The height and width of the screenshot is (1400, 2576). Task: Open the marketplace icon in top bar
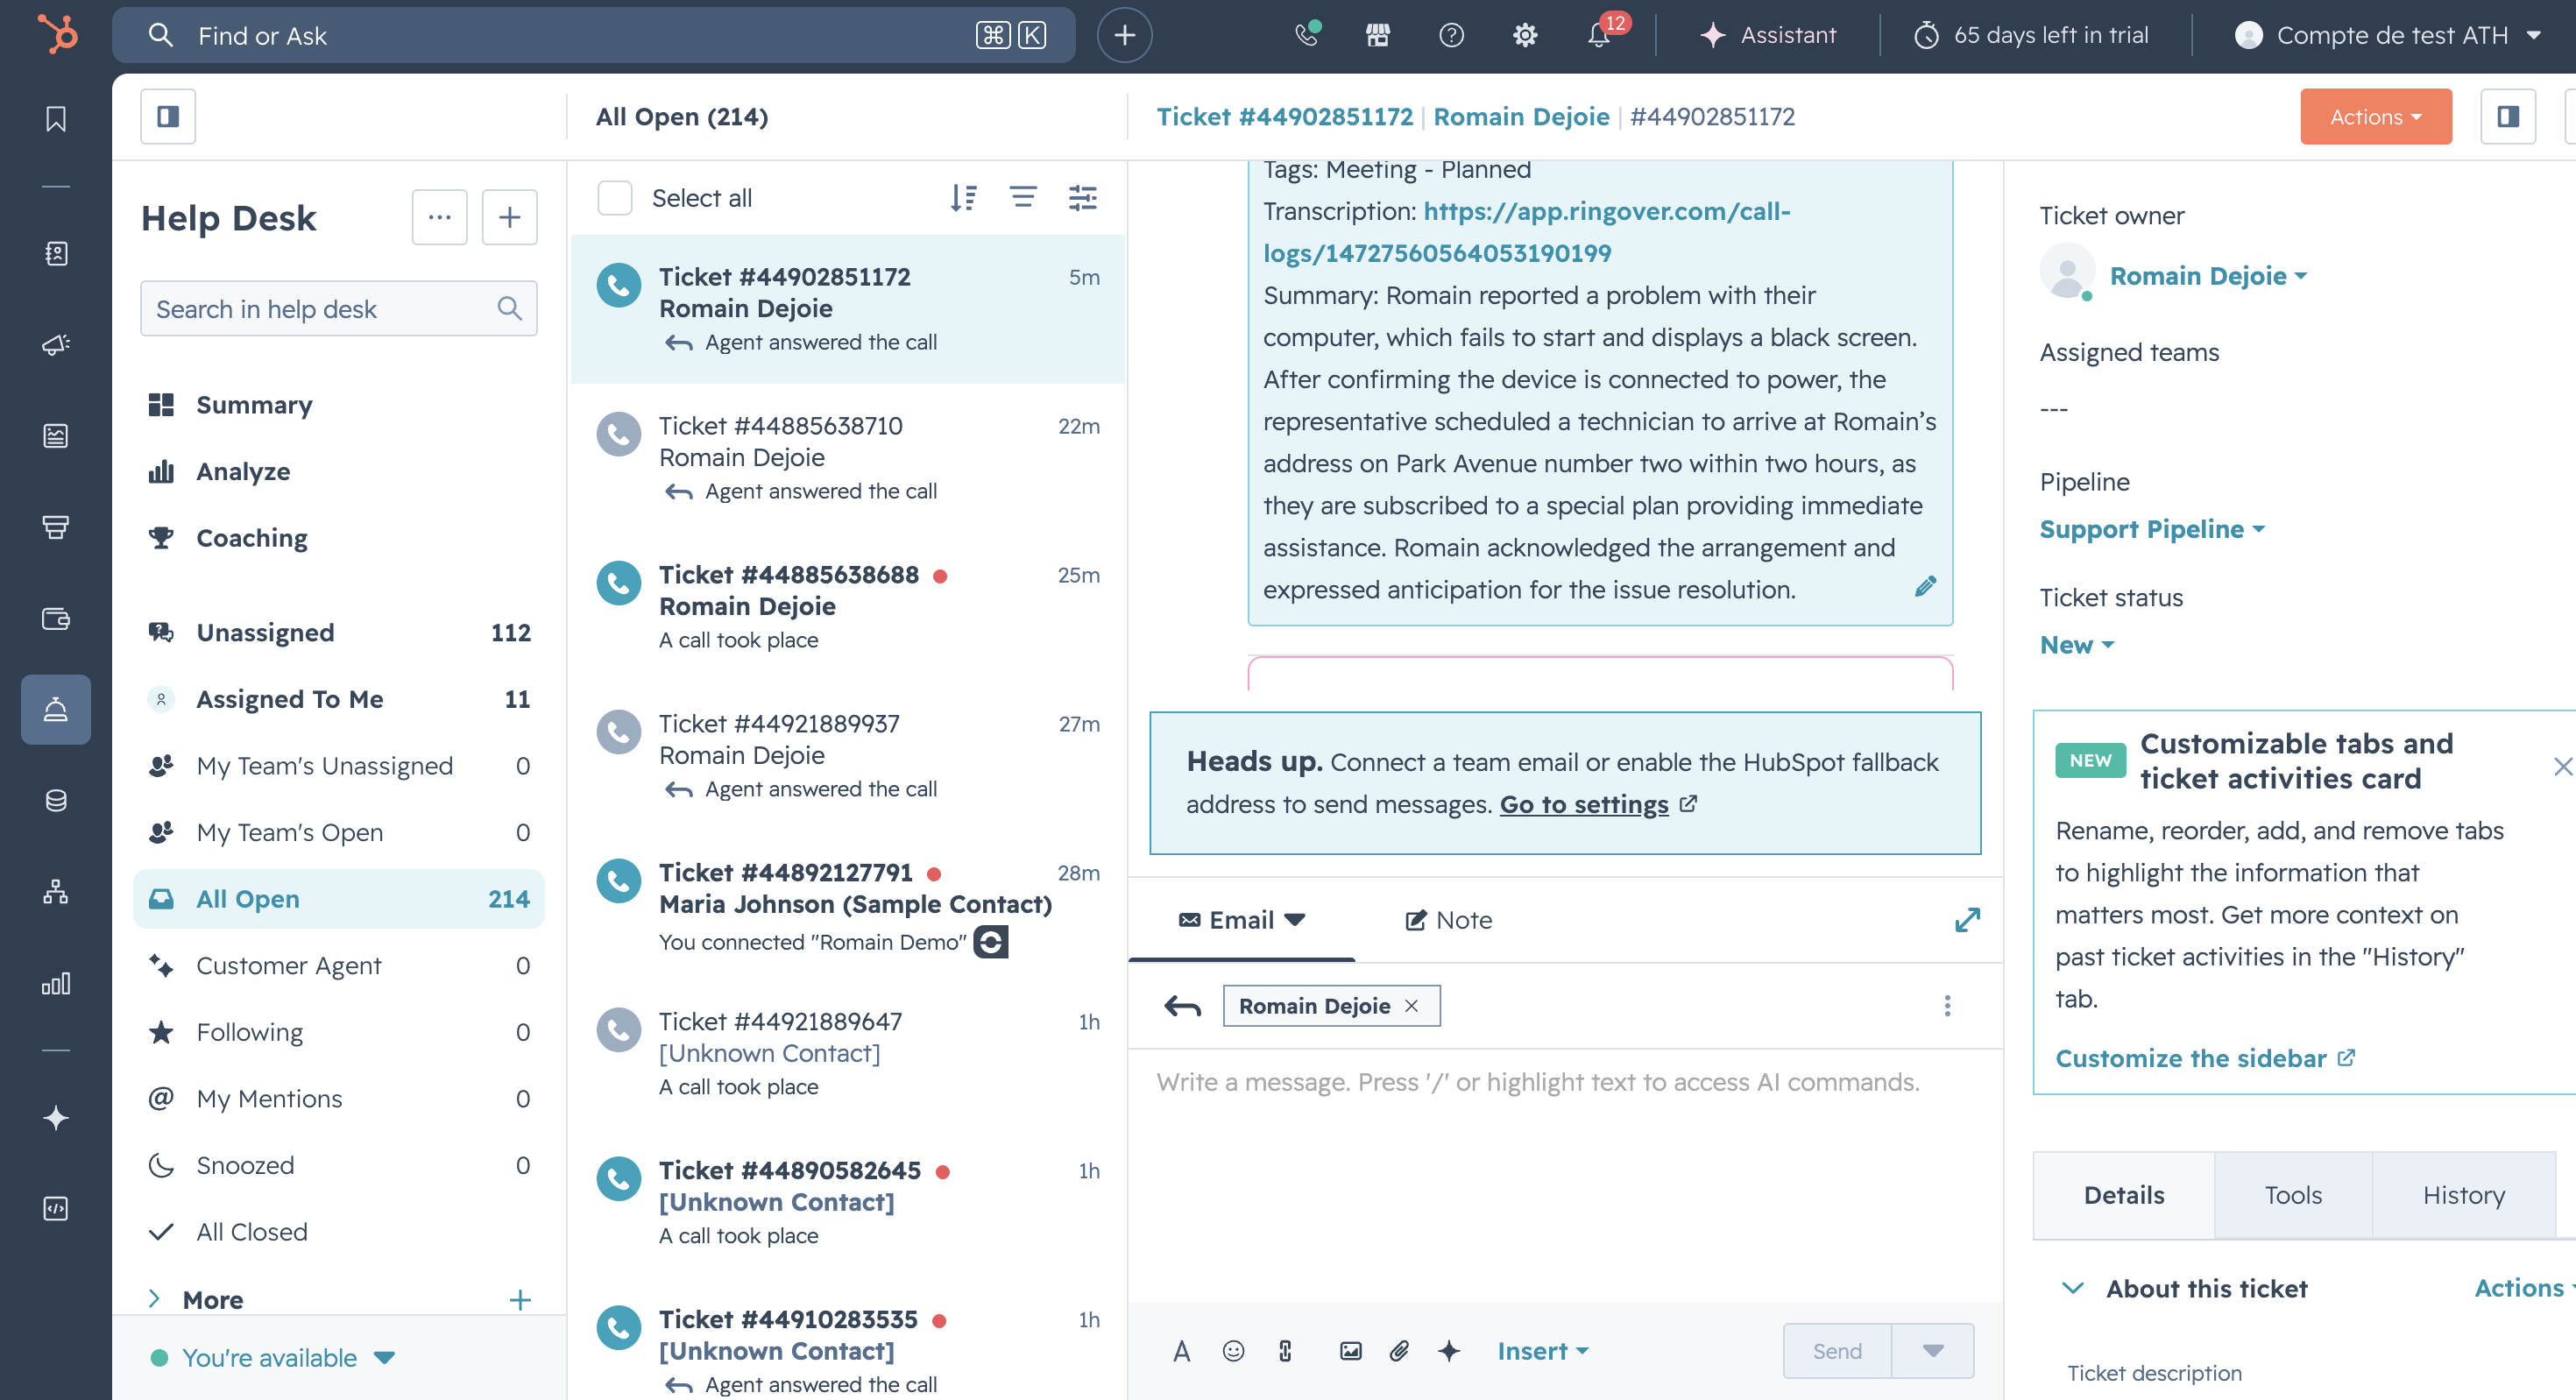pyautogui.click(x=1378, y=35)
